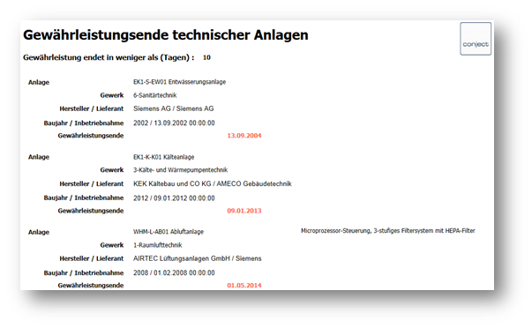
Task: Click the conject logo icon
Action: pyautogui.click(x=476, y=39)
